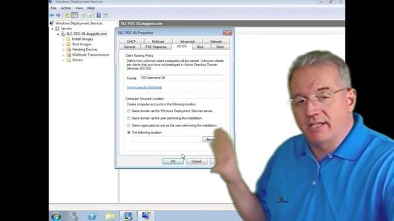Select Pending Devices in the tree
This screenshot has width=394, height=221.
(x=85, y=50)
